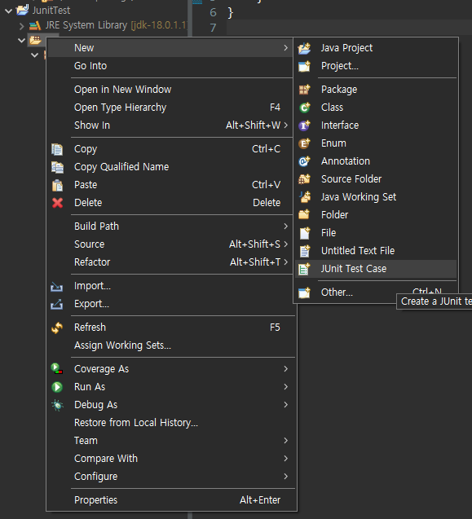
Task: Click the green Class icon
Action: point(304,108)
